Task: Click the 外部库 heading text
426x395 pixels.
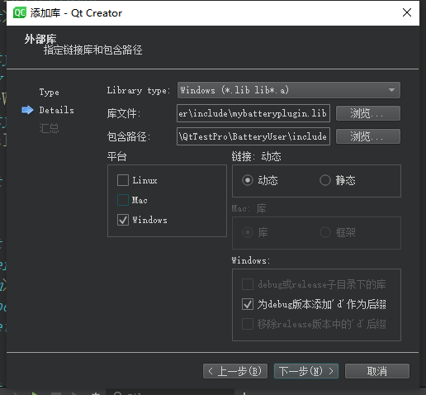Action: point(40,39)
